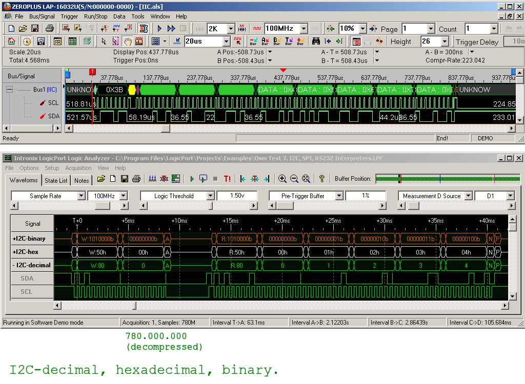
Task: Open the Run/Stop menu
Action: click(x=96, y=16)
